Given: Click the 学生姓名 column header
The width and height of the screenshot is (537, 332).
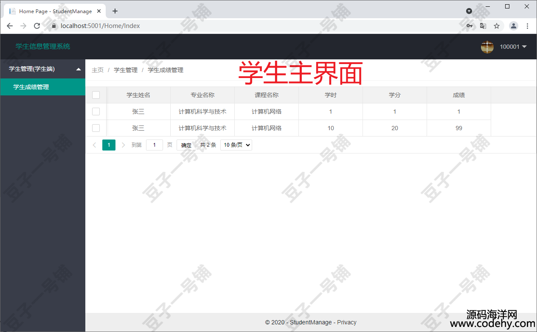Looking at the screenshot, I should tap(138, 95).
